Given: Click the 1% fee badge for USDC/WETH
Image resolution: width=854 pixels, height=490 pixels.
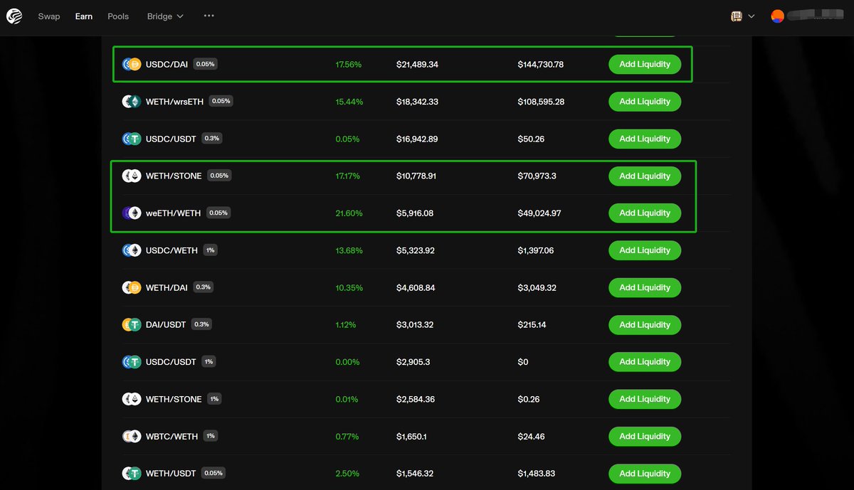Looking at the screenshot, I should [x=210, y=250].
